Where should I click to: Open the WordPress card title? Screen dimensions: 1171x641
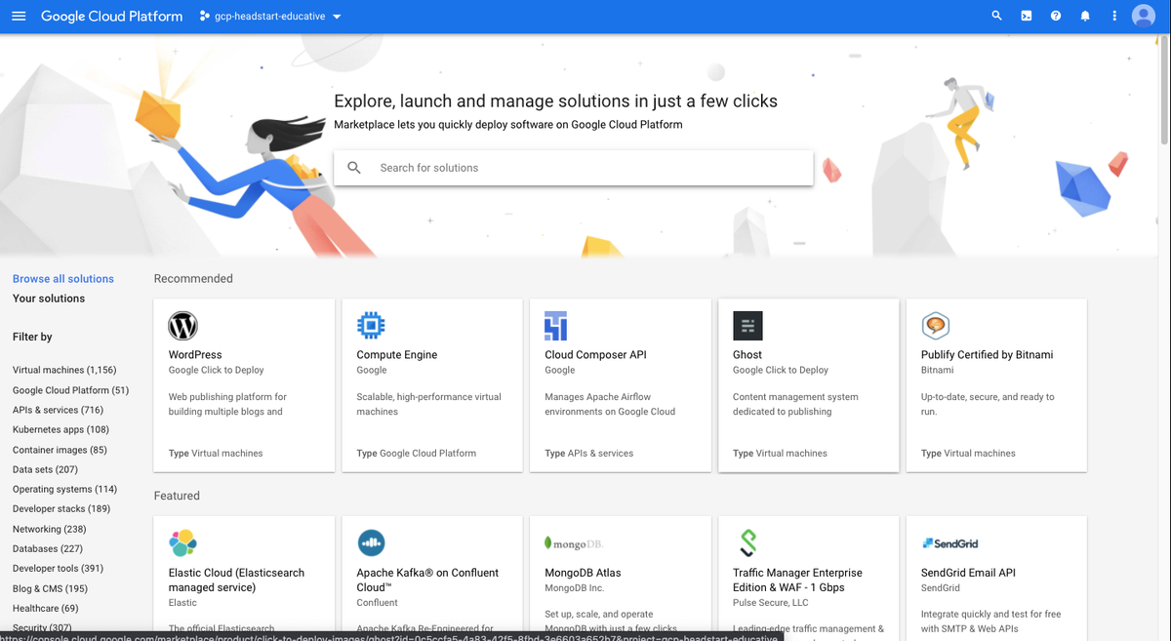pyautogui.click(x=195, y=355)
